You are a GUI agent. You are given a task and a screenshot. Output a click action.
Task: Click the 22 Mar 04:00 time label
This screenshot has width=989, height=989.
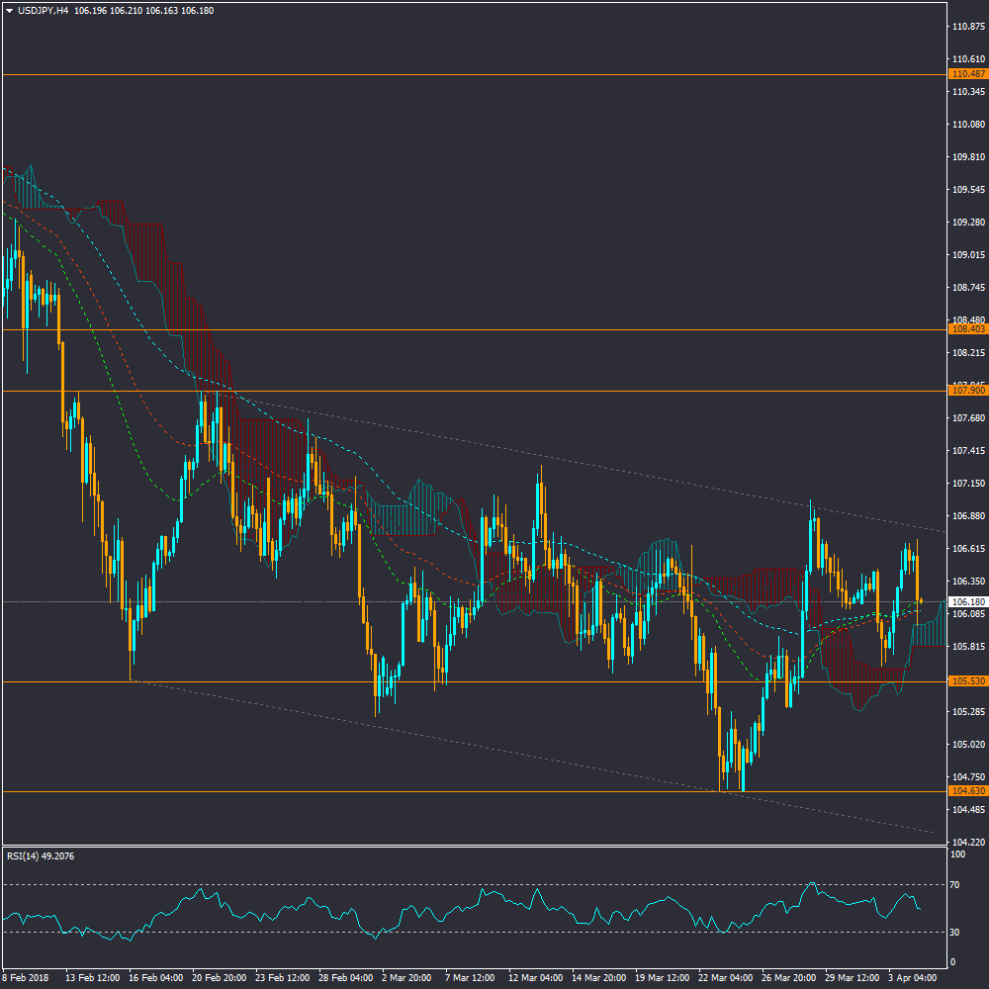[x=723, y=977]
